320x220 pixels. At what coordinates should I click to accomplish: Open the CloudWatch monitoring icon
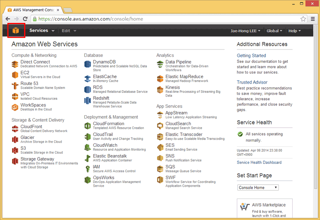[x=88, y=147]
